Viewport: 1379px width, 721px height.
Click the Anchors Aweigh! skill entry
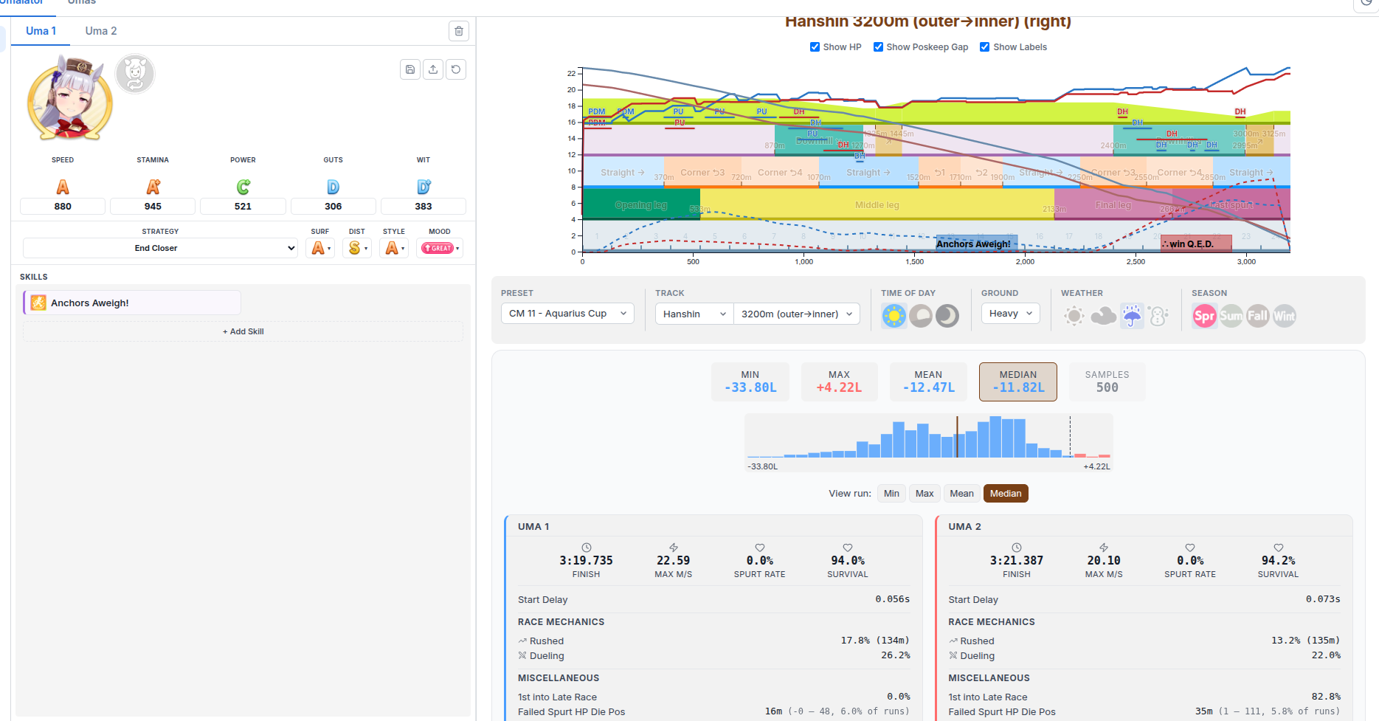point(132,303)
